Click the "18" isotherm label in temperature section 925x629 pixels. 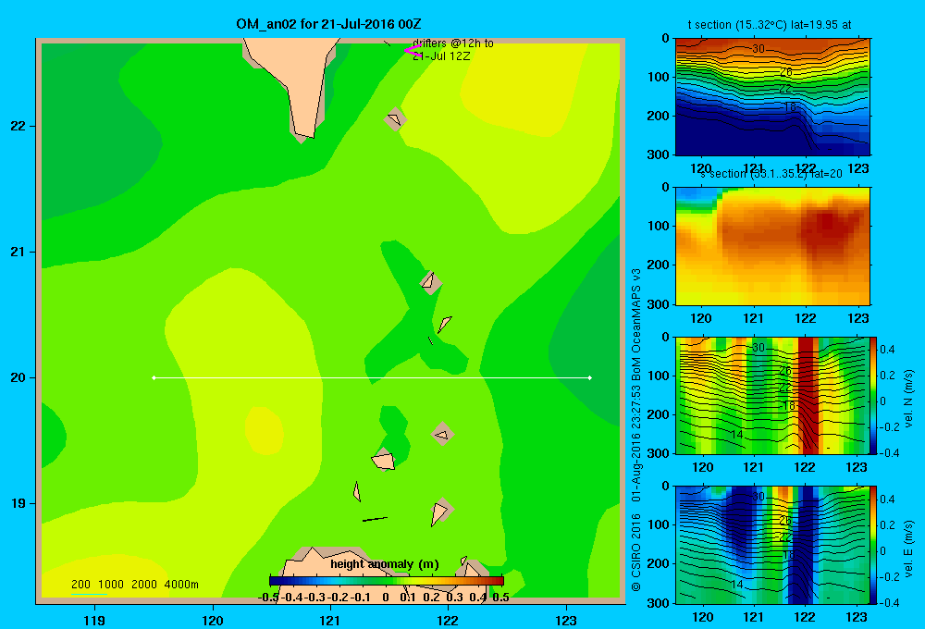pos(789,106)
